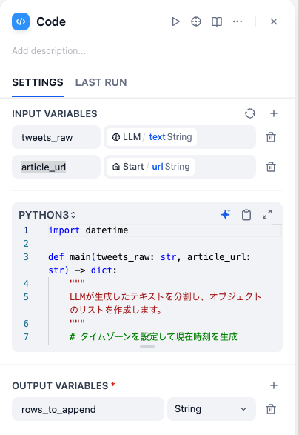Screen dimensions: 299x435
Task: Generate code with the AI sparkle icon
Action: (x=226, y=215)
